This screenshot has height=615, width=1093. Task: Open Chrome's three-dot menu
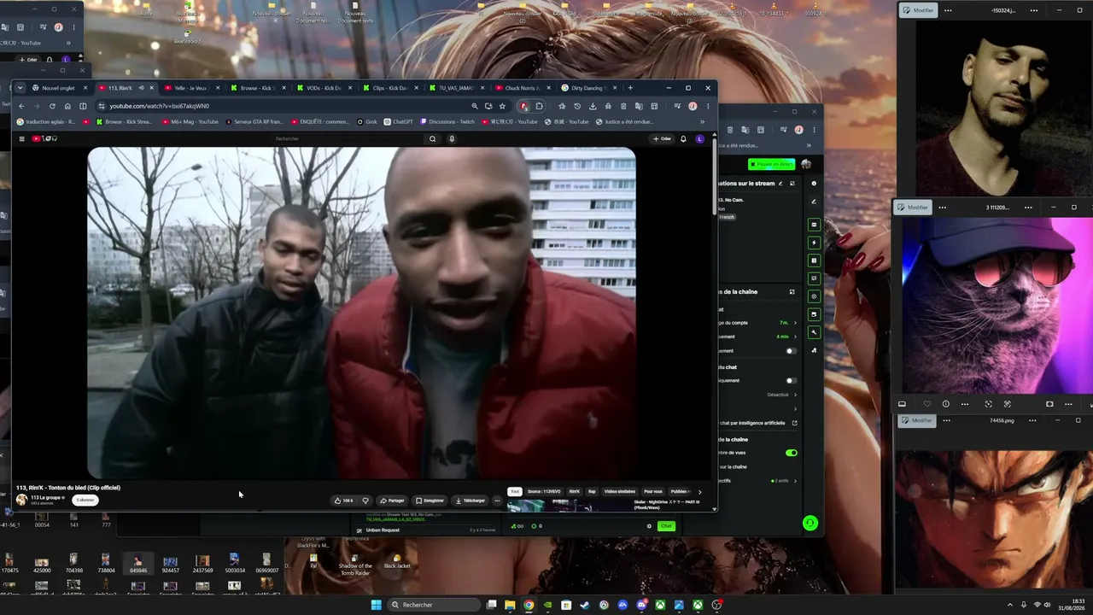tap(708, 106)
